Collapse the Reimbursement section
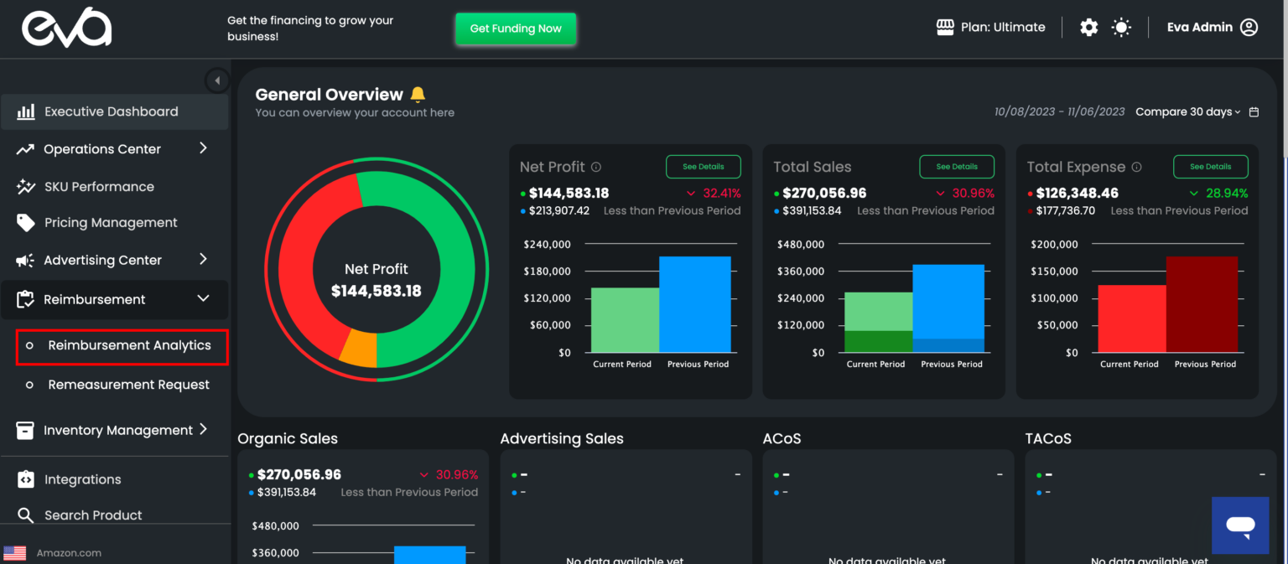 tap(202, 298)
